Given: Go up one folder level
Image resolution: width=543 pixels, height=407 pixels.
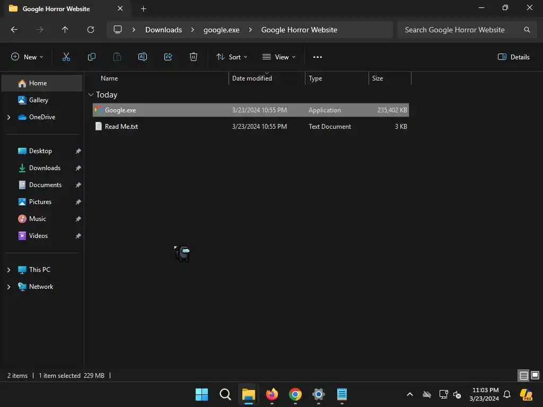Looking at the screenshot, I should click(65, 30).
